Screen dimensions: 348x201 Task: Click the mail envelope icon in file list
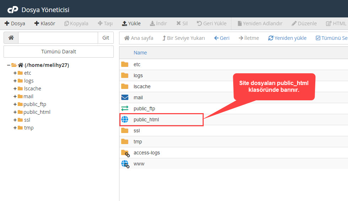click(125, 97)
